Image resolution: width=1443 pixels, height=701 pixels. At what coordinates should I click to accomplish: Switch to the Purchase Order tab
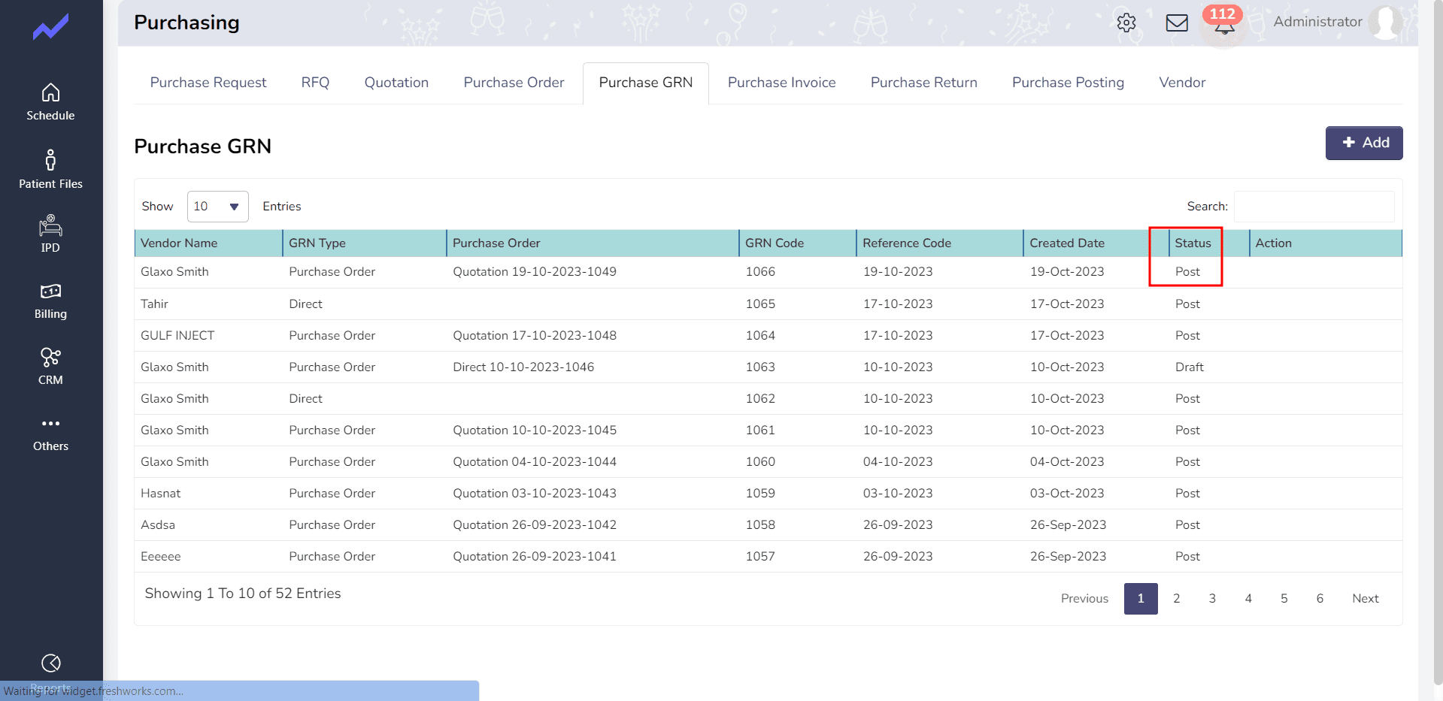514,83
